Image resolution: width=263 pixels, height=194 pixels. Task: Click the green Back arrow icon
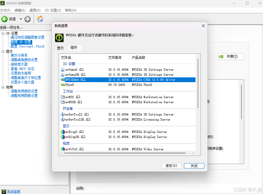(4, 19)
